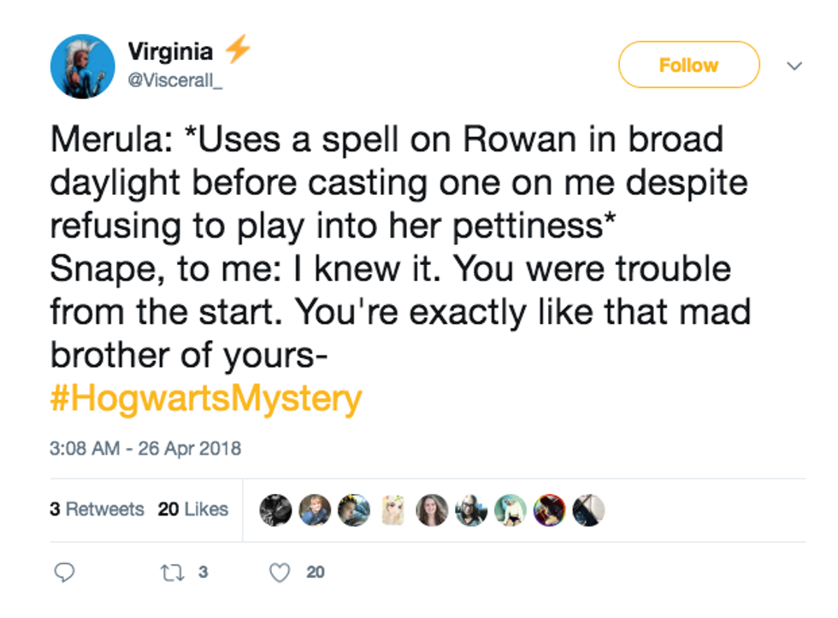Image resolution: width=838 pixels, height=618 pixels.
Task: Click the reply speech bubble icon
Action: coord(65,572)
